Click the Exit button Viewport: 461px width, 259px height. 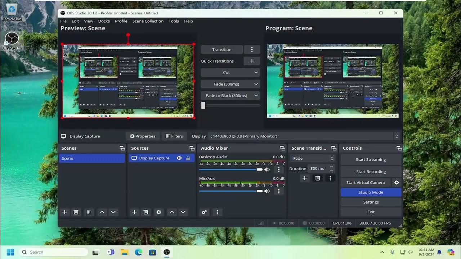(x=371, y=212)
